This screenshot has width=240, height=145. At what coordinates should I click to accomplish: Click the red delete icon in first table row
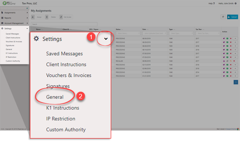(x=230, y=38)
